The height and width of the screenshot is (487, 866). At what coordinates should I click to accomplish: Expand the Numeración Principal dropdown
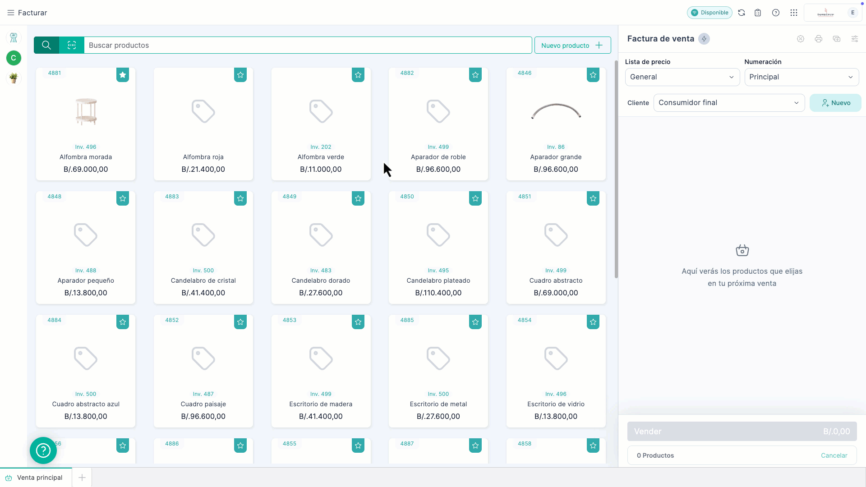(801, 77)
